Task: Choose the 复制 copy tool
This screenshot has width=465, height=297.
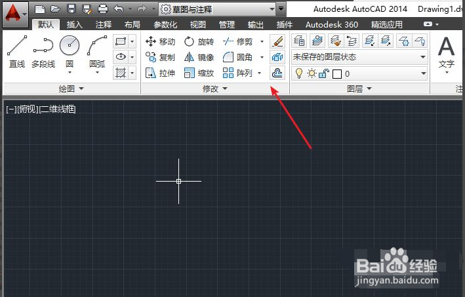Action: pos(161,57)
